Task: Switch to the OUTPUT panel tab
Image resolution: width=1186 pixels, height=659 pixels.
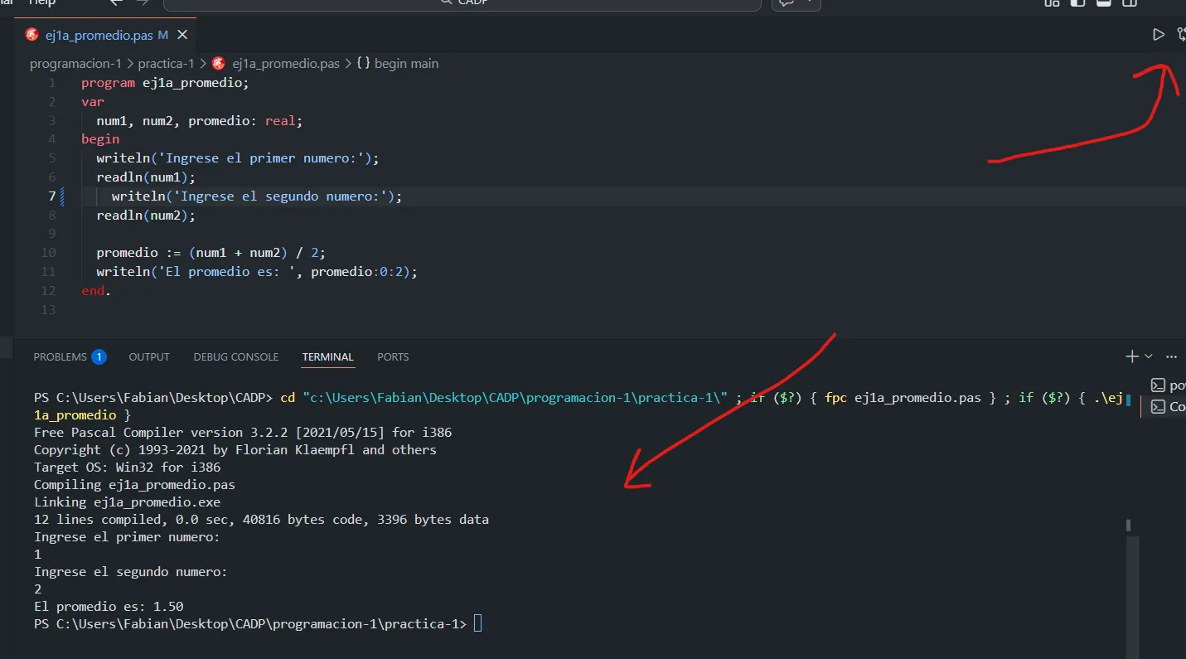Action: coord(149,357)
